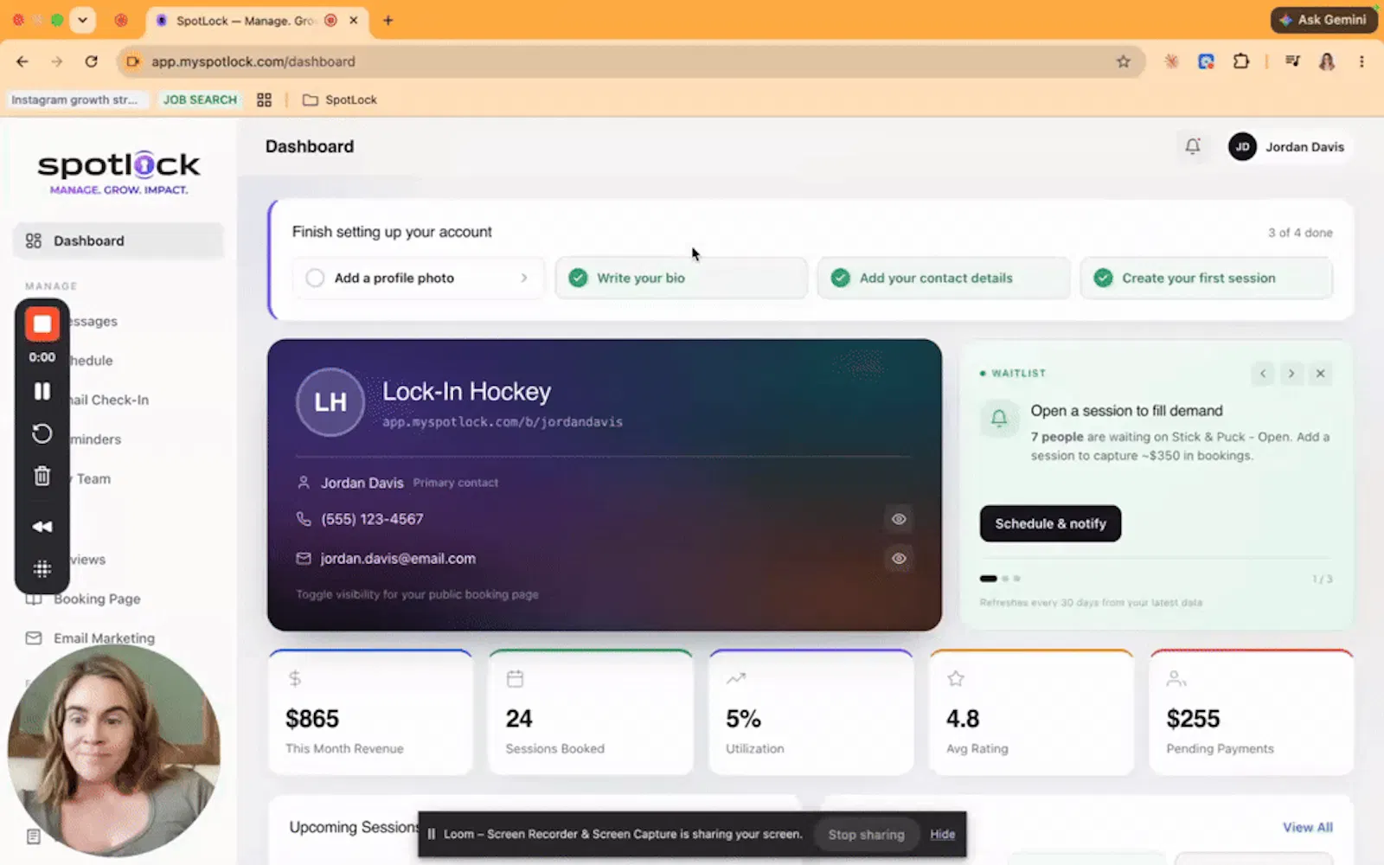Click the blue extension icon in toolbar

click(x=1206, y=61)
